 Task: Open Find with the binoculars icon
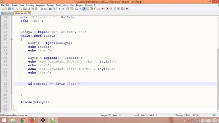50,9
